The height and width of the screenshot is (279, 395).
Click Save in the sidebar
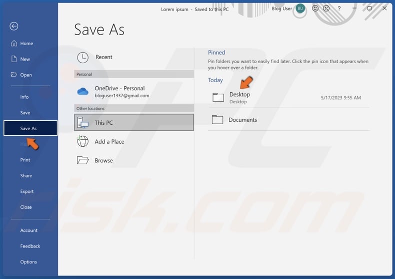[x=30, y=113]
